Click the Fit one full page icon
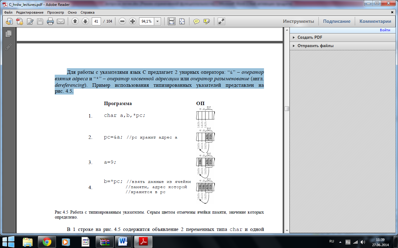Image resolution: width=398 pixels, height=248 pixels. click(x=182, y=21)
